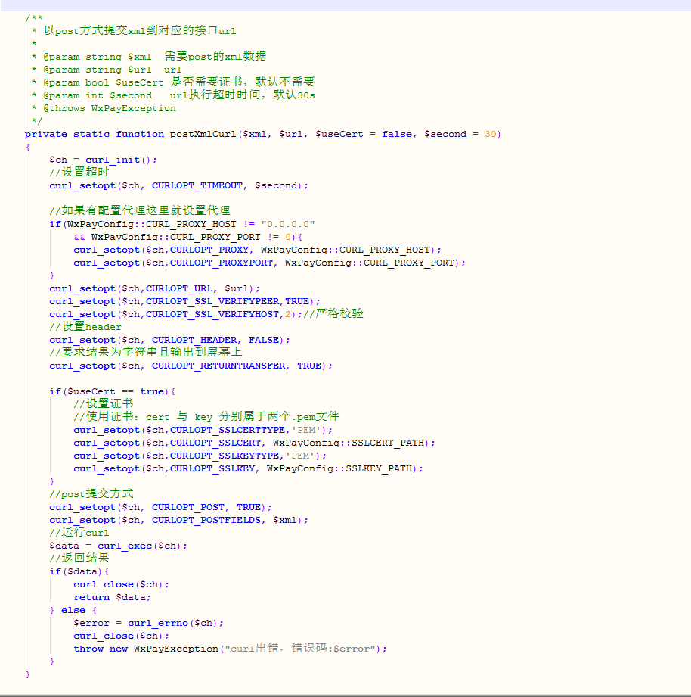Click the 'if($data){' line
Screen dimensions: 691x697
pos(79,571)
